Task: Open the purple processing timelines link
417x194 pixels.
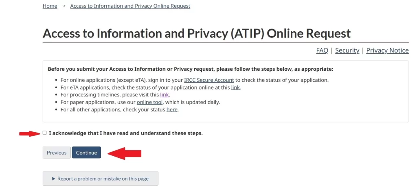Action: point(165,95)
